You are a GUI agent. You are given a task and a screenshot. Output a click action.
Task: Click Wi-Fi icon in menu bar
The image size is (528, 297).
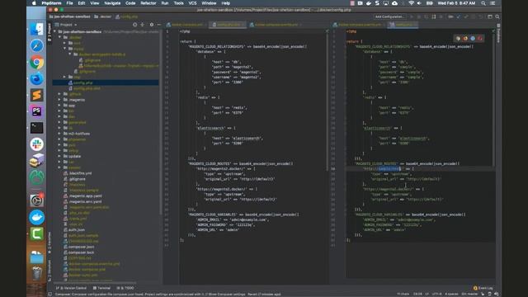pos(411,3)
